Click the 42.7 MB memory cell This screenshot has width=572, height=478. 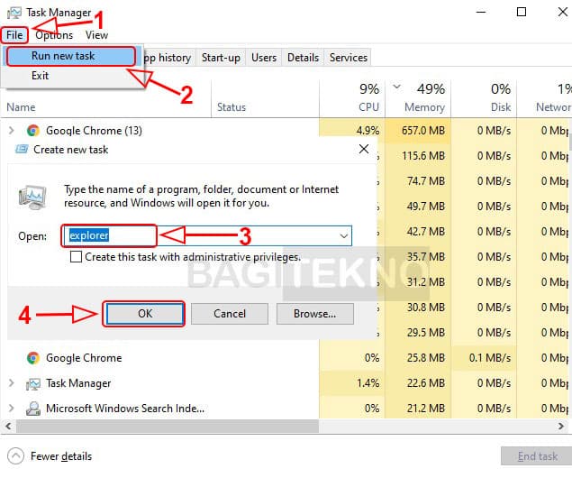[x=418, y=232]
